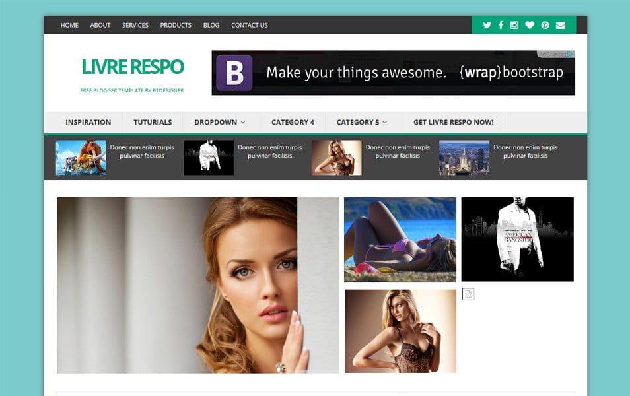The height and width of the screenshot is (396, 630).
Task: Switch to the INSPIRATION tab
Action: click(88, 122)
